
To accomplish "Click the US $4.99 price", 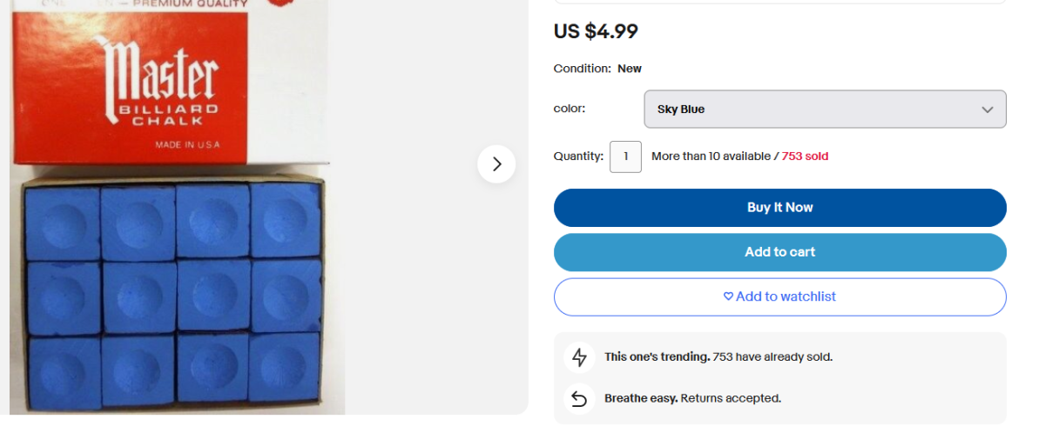I will coord(596,31).
